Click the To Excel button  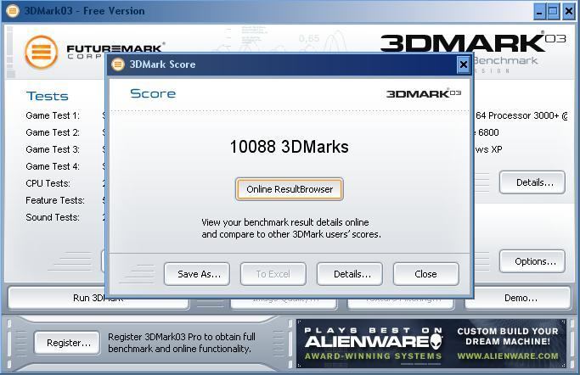coord(273,274)
